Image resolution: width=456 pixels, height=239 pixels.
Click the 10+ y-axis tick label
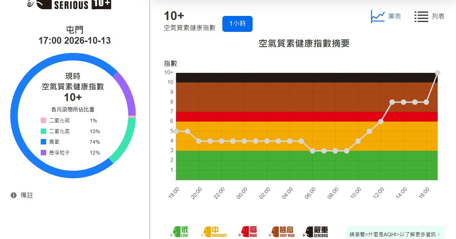click(x=169, y=72)
